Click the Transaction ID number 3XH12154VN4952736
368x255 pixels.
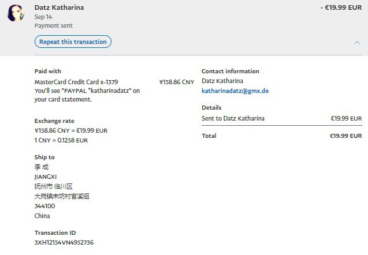pos(64,242)
